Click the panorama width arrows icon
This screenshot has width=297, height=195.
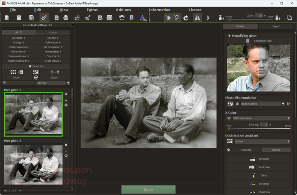[x=122, y=18]
